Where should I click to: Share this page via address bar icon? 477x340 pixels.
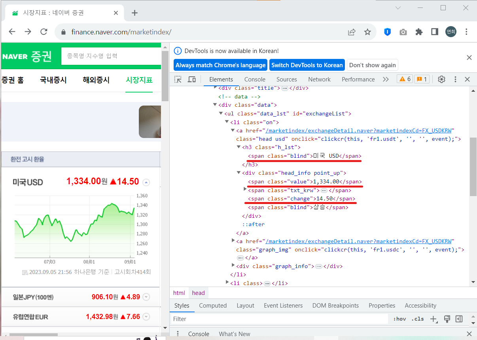click(x=352, y=32)
